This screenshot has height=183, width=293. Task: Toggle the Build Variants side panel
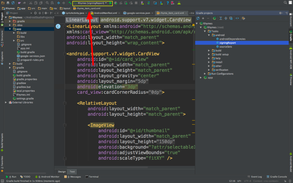point(2,142)
